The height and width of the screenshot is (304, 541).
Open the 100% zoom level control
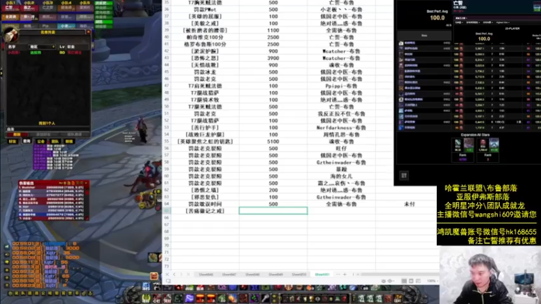431,281
